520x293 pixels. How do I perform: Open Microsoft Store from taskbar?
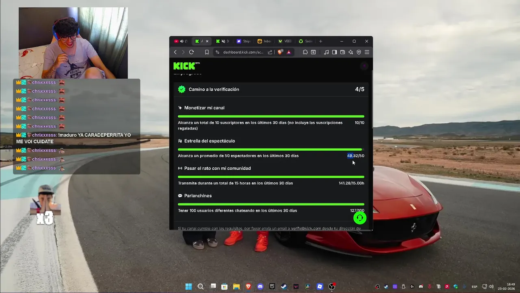pyautogui.click(x=224, y=286)
